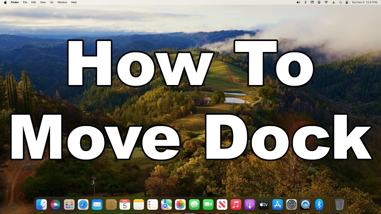Open System Settings gear in the Dock

(x=292, y=204)
